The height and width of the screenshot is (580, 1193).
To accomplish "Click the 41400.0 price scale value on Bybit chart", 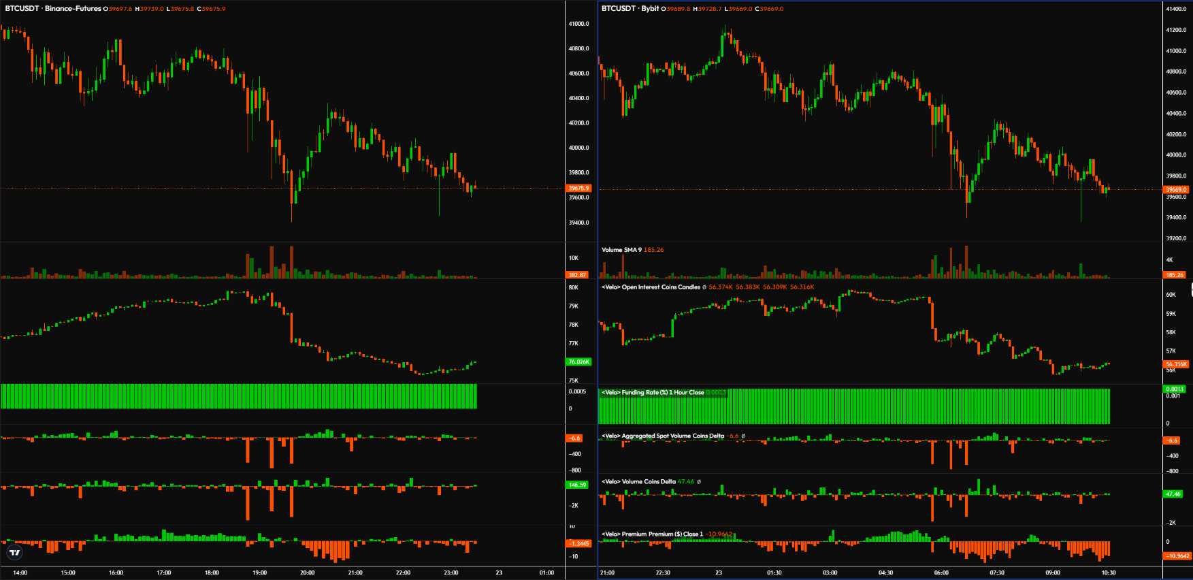I will (x=1176, y=9).
